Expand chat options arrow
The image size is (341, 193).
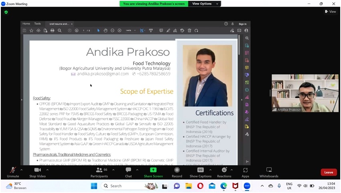coord(137,170)
